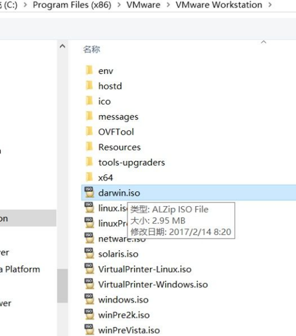This screenshot has width=296, height=336.
Task: Select the file name solaris.iso
Action: pyautogui.click(x=118, y=254)
